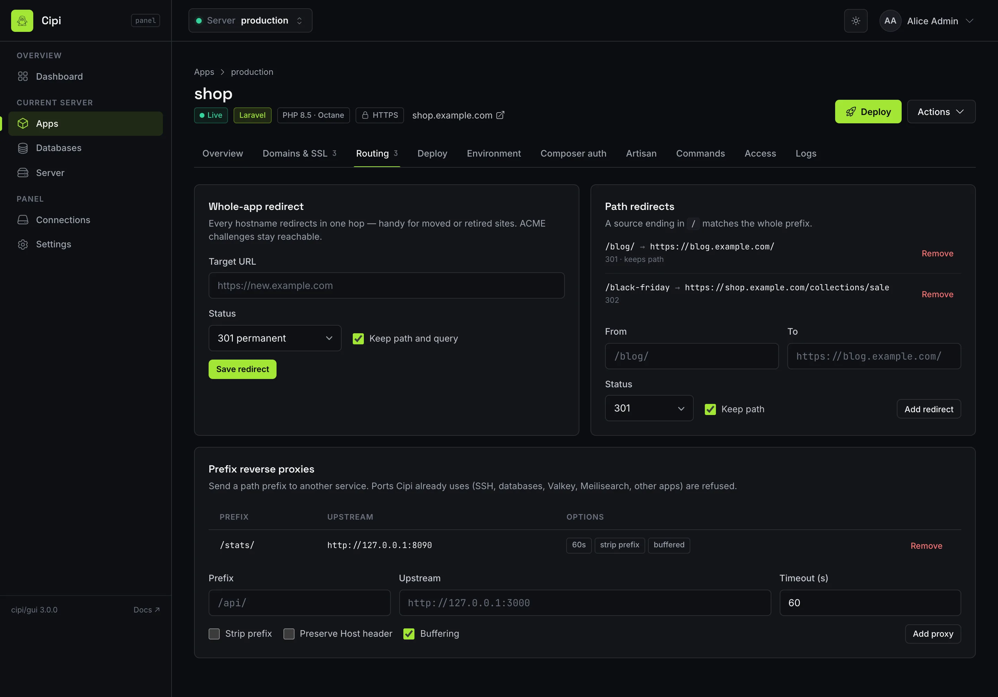998x697 pixels.
Task: Click the Laravel badge
Action: pyautogui.click(x=252, y=115)
